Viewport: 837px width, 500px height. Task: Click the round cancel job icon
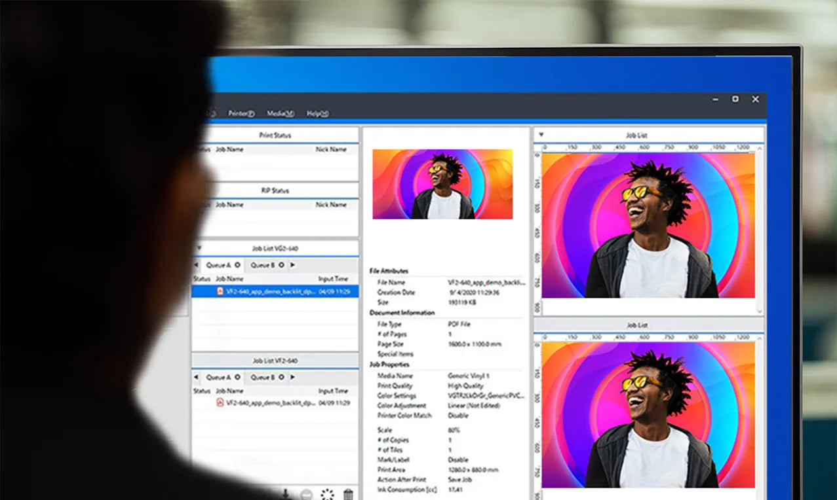point(306,495)
